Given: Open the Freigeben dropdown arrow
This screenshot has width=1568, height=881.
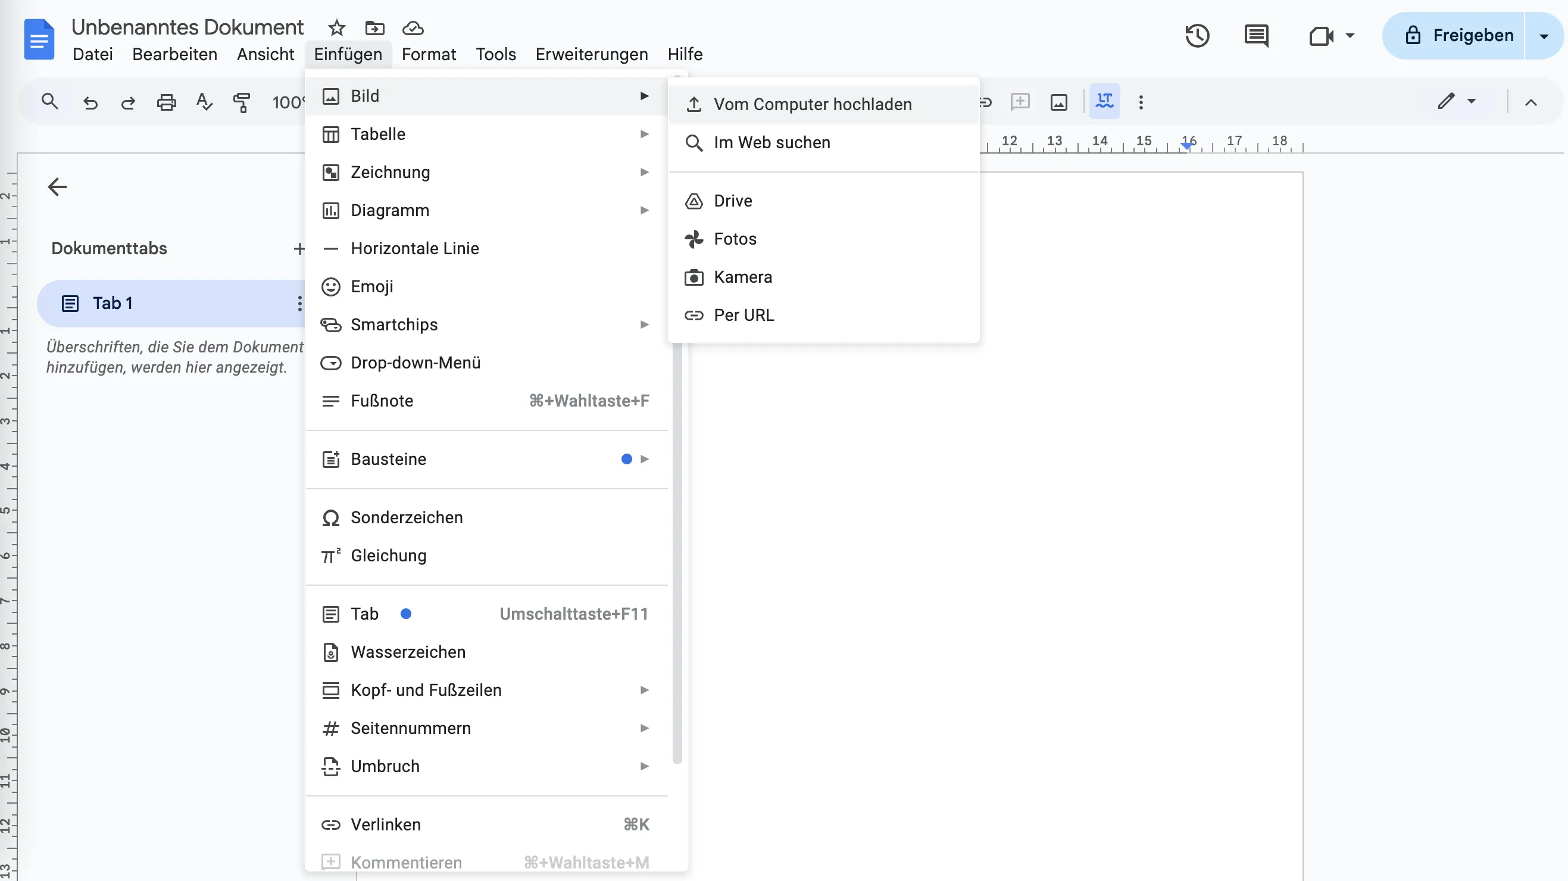Looking at the screenshot, I should click(x=1543, y=35).
